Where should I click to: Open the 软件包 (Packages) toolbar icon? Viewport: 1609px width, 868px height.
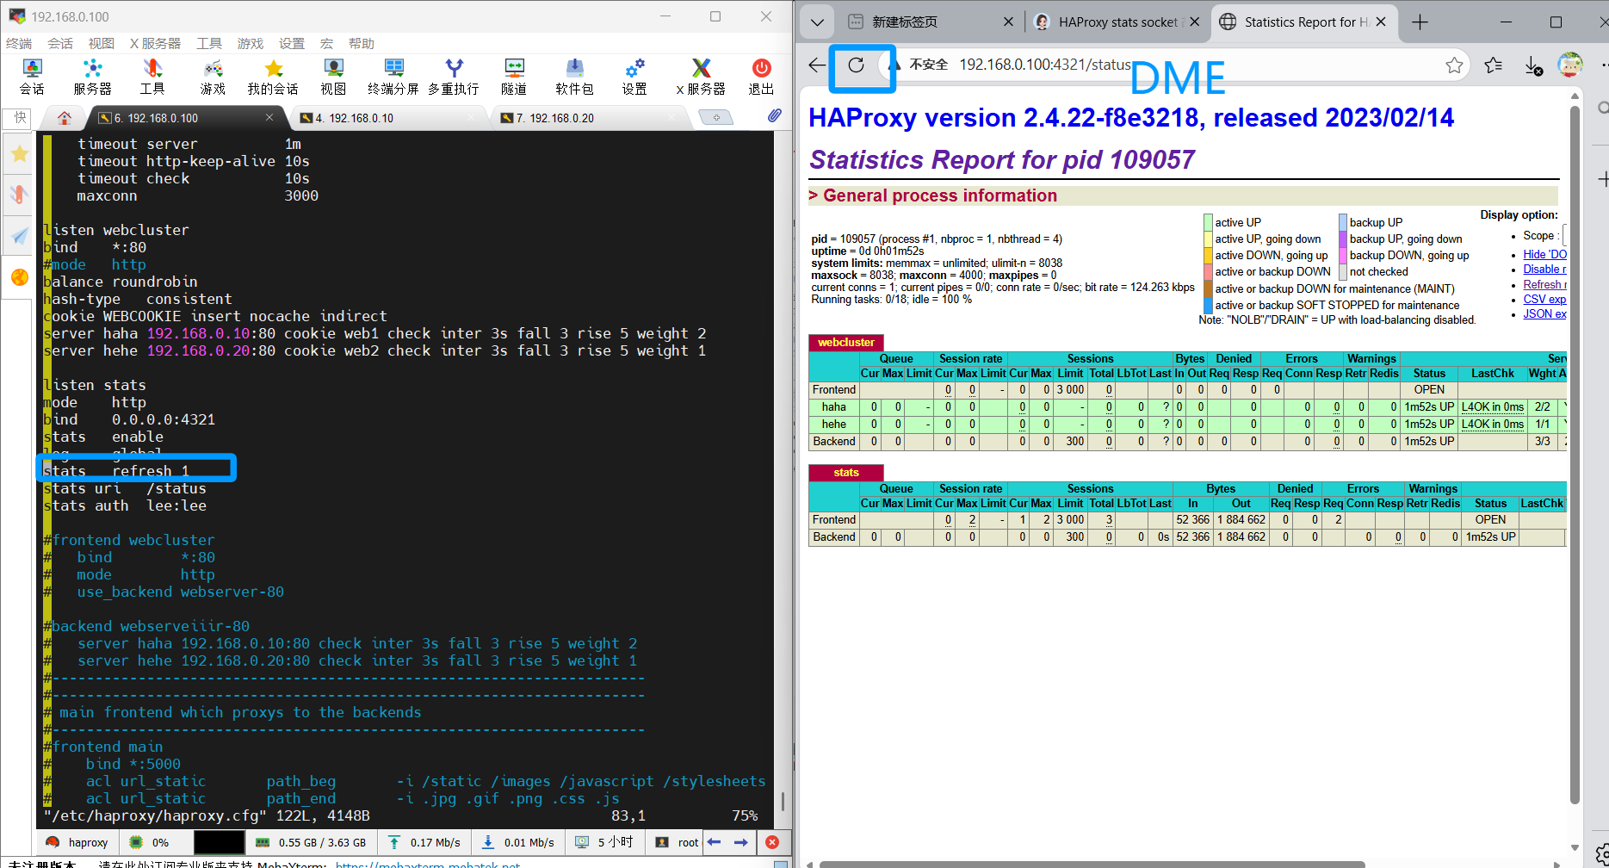(x=574, y=76)
